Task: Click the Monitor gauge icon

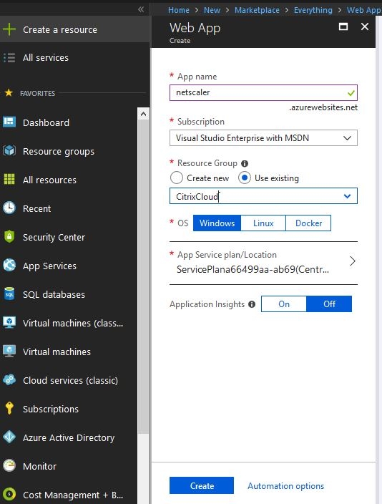Action: tap(9, 465)
